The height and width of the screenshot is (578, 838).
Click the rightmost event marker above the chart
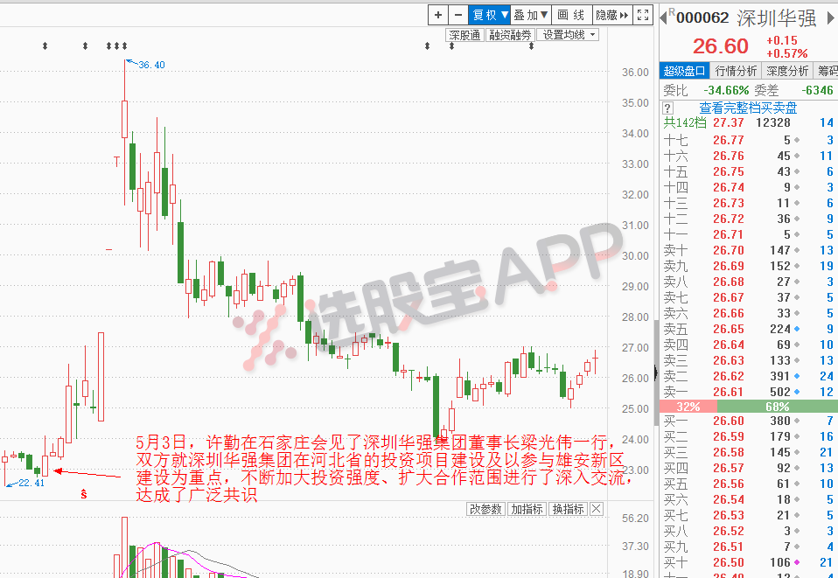pos(531,46)
